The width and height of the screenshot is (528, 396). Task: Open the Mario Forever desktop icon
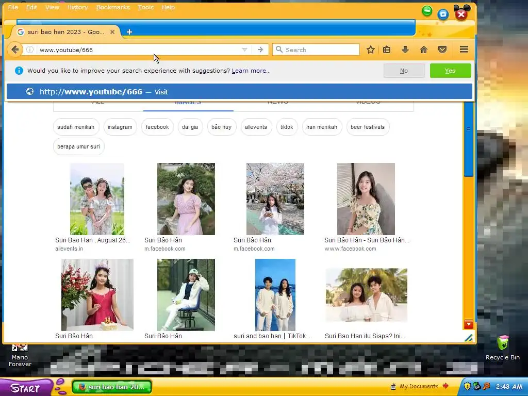pos(20,355)
